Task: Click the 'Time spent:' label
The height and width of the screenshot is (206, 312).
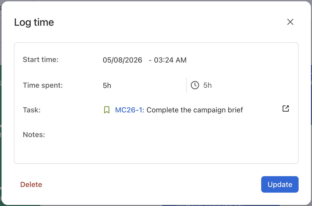Action: (x=43, y=85)
